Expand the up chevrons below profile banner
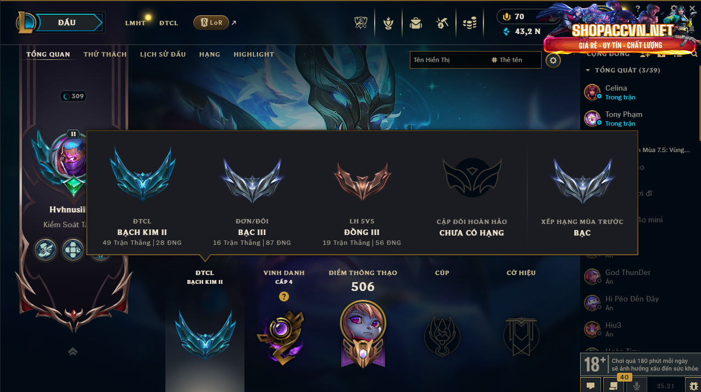The image size is (701, 392). coord(73,351)
